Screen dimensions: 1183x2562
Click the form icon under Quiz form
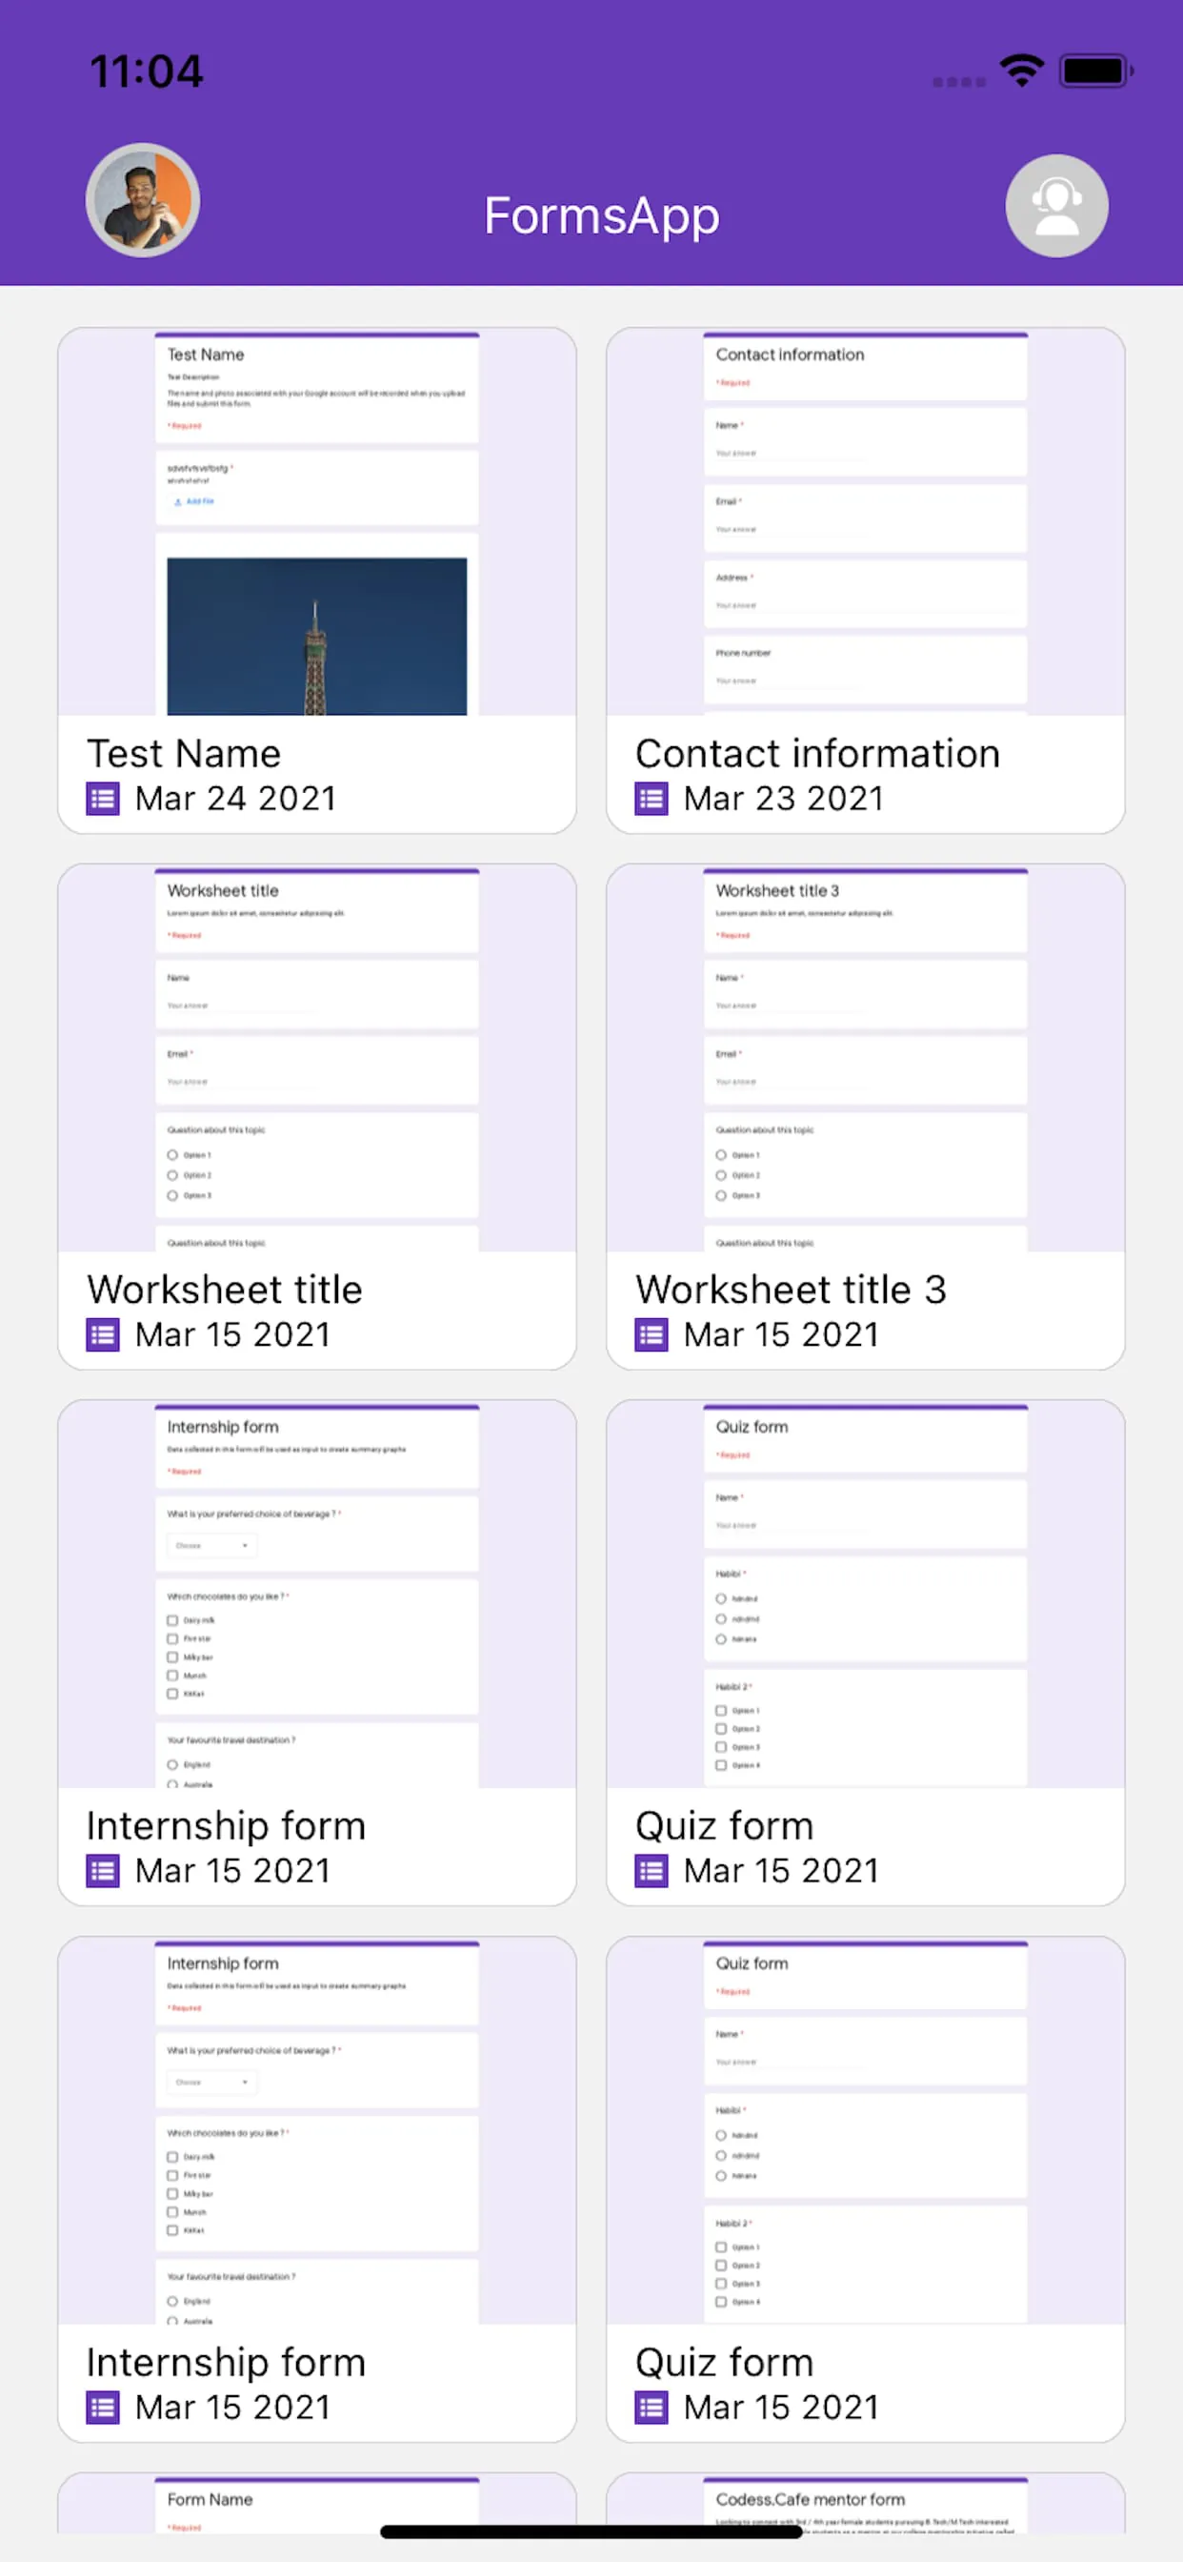click(651, 1871)
